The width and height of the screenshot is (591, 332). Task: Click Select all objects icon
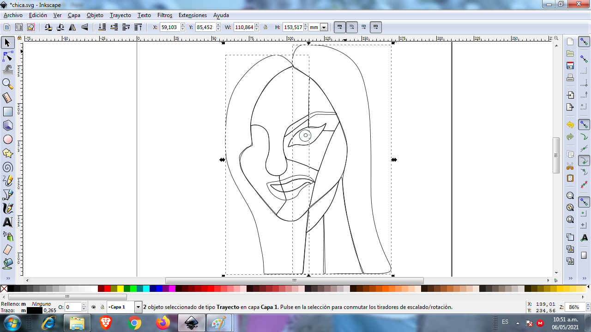tap(7, 27)
